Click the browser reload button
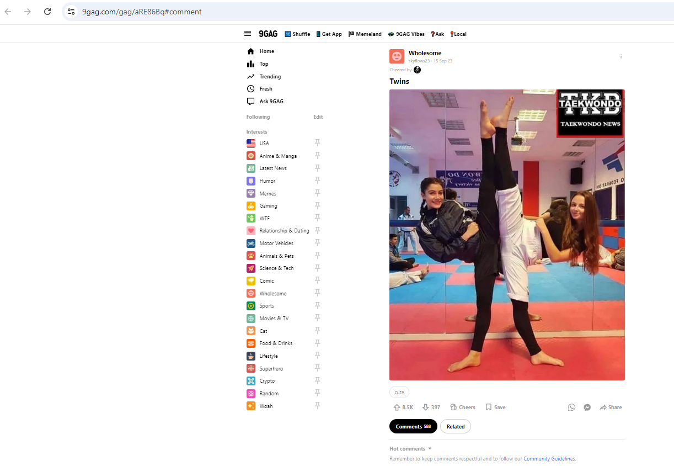The image size is (674, 466). click(x=47, y=12)
